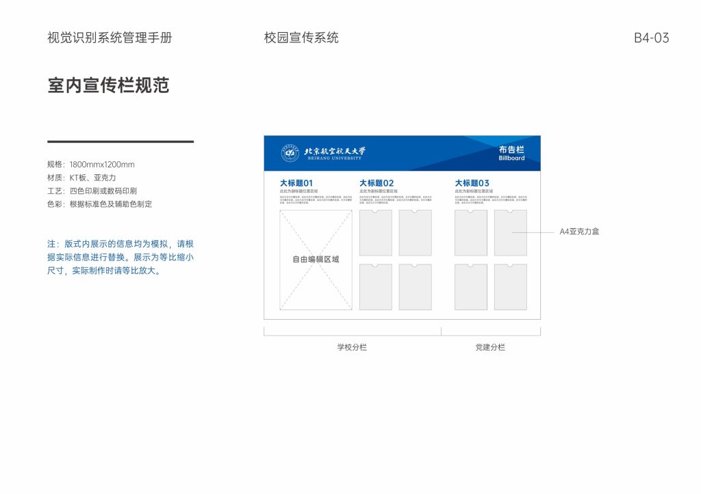Screen dimensions: 701x494
Task: Click top-right acrylic box under 大标题02
Action: (415, 233)
